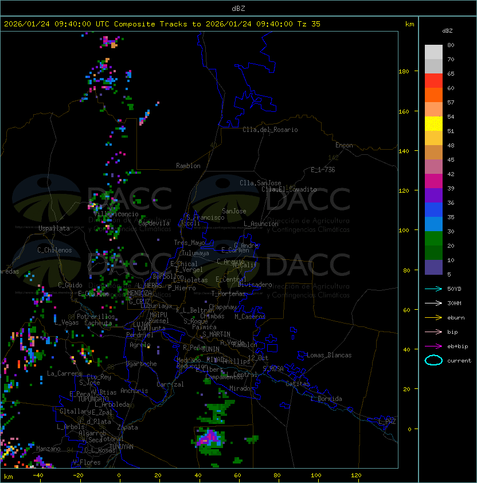Screen dimensions: 477x483
Task: Select the 36 dBZ blue swatch
Action: 433,209
